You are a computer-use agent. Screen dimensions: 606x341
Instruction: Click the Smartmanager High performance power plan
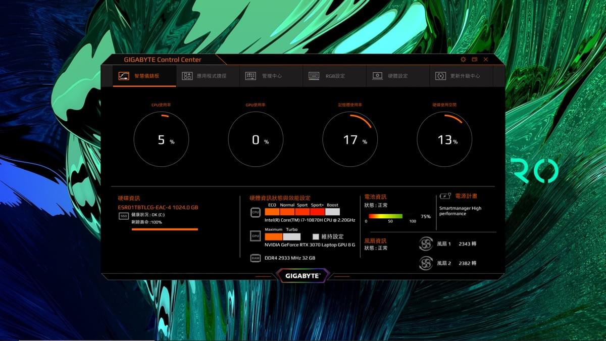[461, 211]
